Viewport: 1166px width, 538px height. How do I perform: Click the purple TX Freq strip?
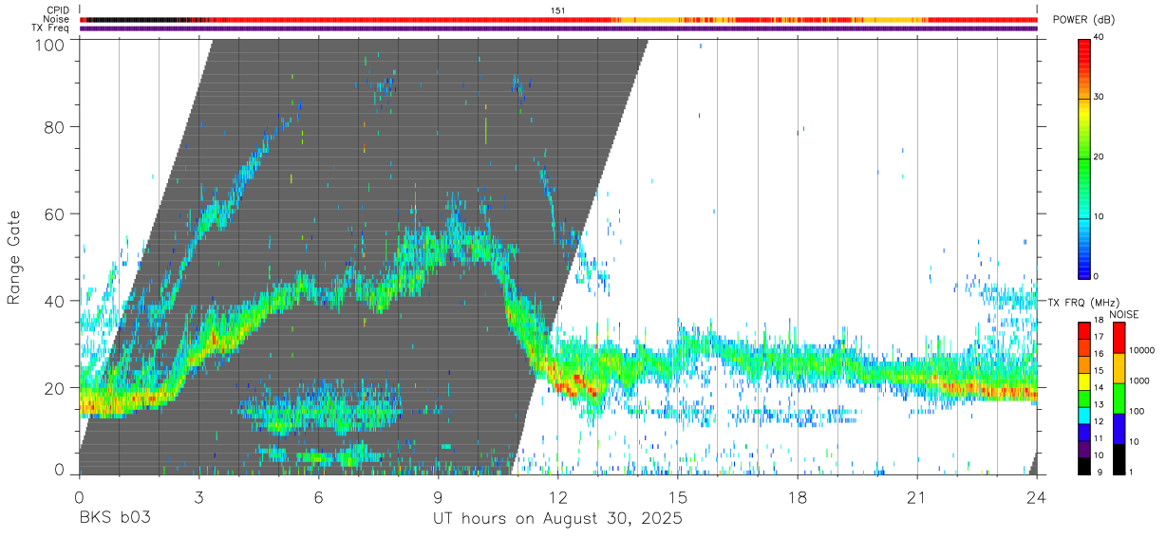pyautogui.click(x=558, y=28)
